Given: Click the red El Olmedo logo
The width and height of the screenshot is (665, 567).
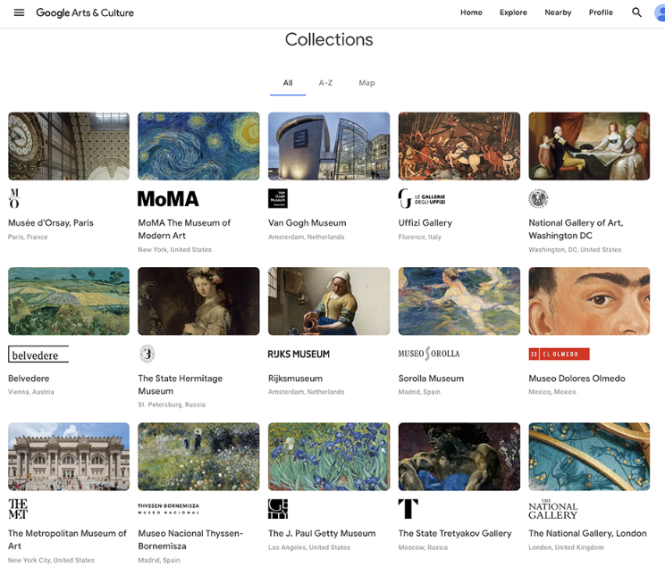Looking at the screenshot, I should point(559,354).
